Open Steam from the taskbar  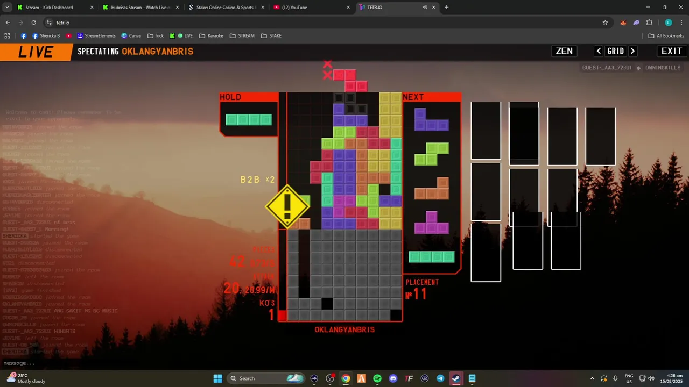pyautogui.click(x=456, y=378)
